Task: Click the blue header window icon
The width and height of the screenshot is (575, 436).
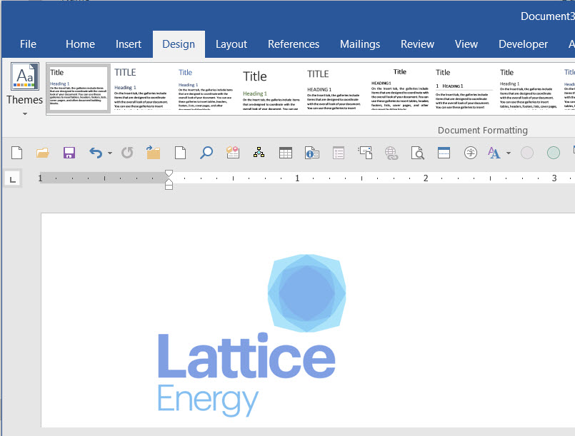Action: tap(444, 153)
